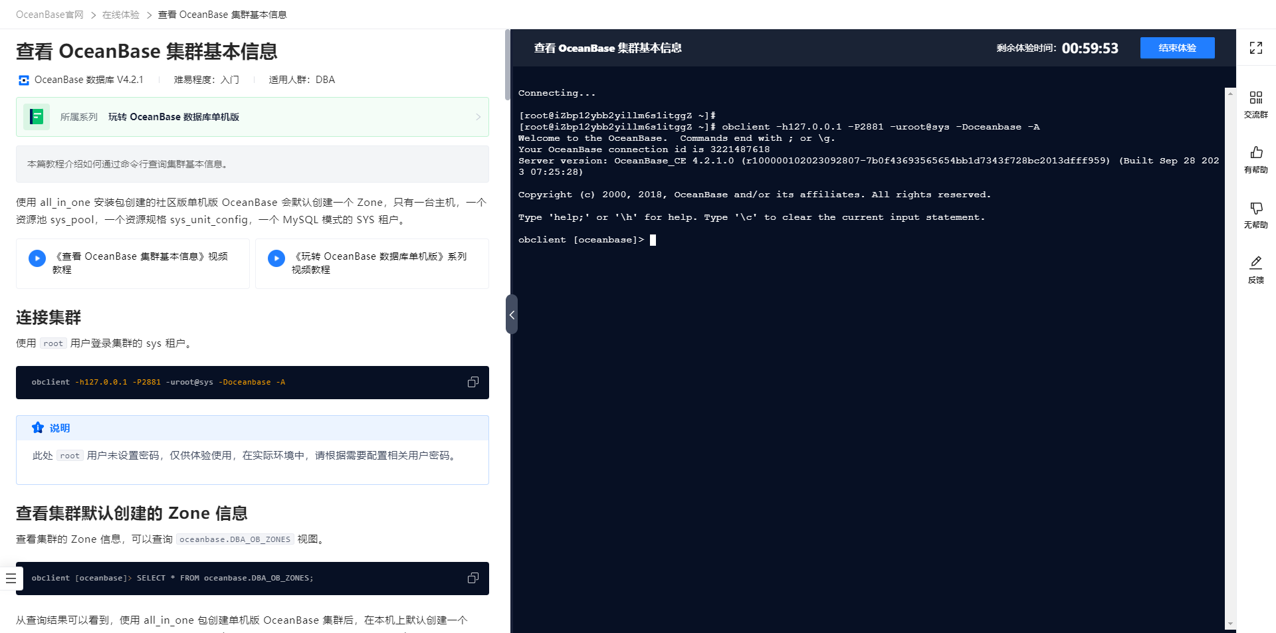Viewport: 1276px width, 633px height.
Task: Click the terminal scrollbar down arrow
Action: (x=1230, y=624)
